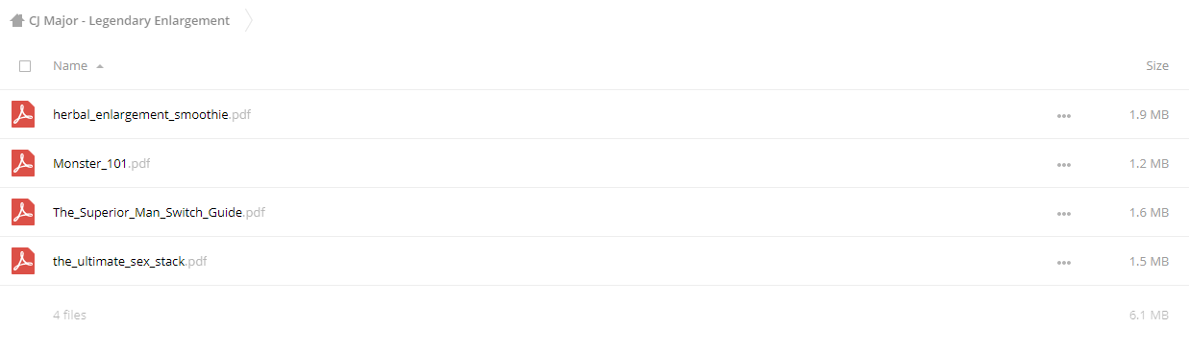Open herbal_enlargement_smoothie.pdf file link
The width and height of the screenshot is (1189, 352).
pyautogui.click(x=152, y=114)
